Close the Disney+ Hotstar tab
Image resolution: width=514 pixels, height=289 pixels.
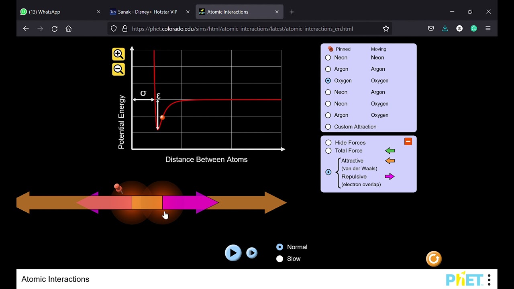click(x=188, y=12)
